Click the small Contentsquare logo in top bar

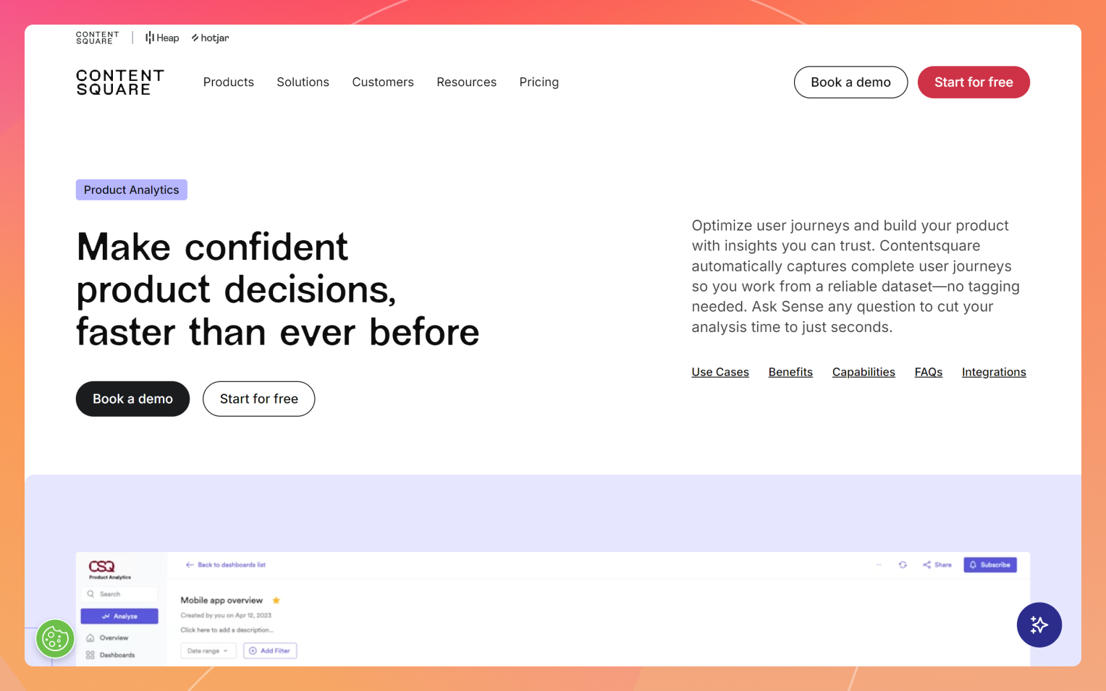pos(97,38)
